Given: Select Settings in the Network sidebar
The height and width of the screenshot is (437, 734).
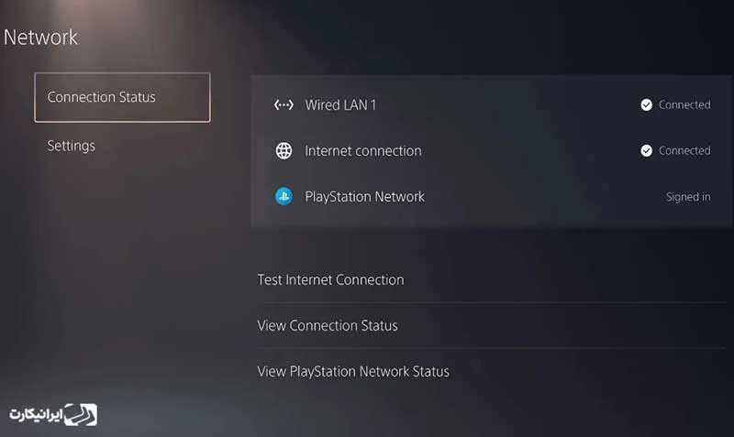Looking at the screenshot, I should pyautogui.click(x=72, y=146).
